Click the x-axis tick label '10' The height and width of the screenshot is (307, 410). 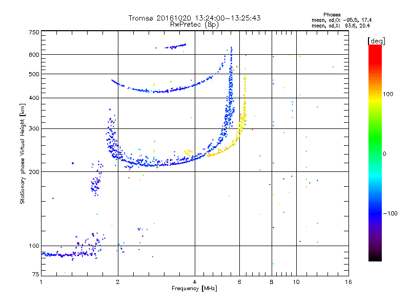[296, 282]
